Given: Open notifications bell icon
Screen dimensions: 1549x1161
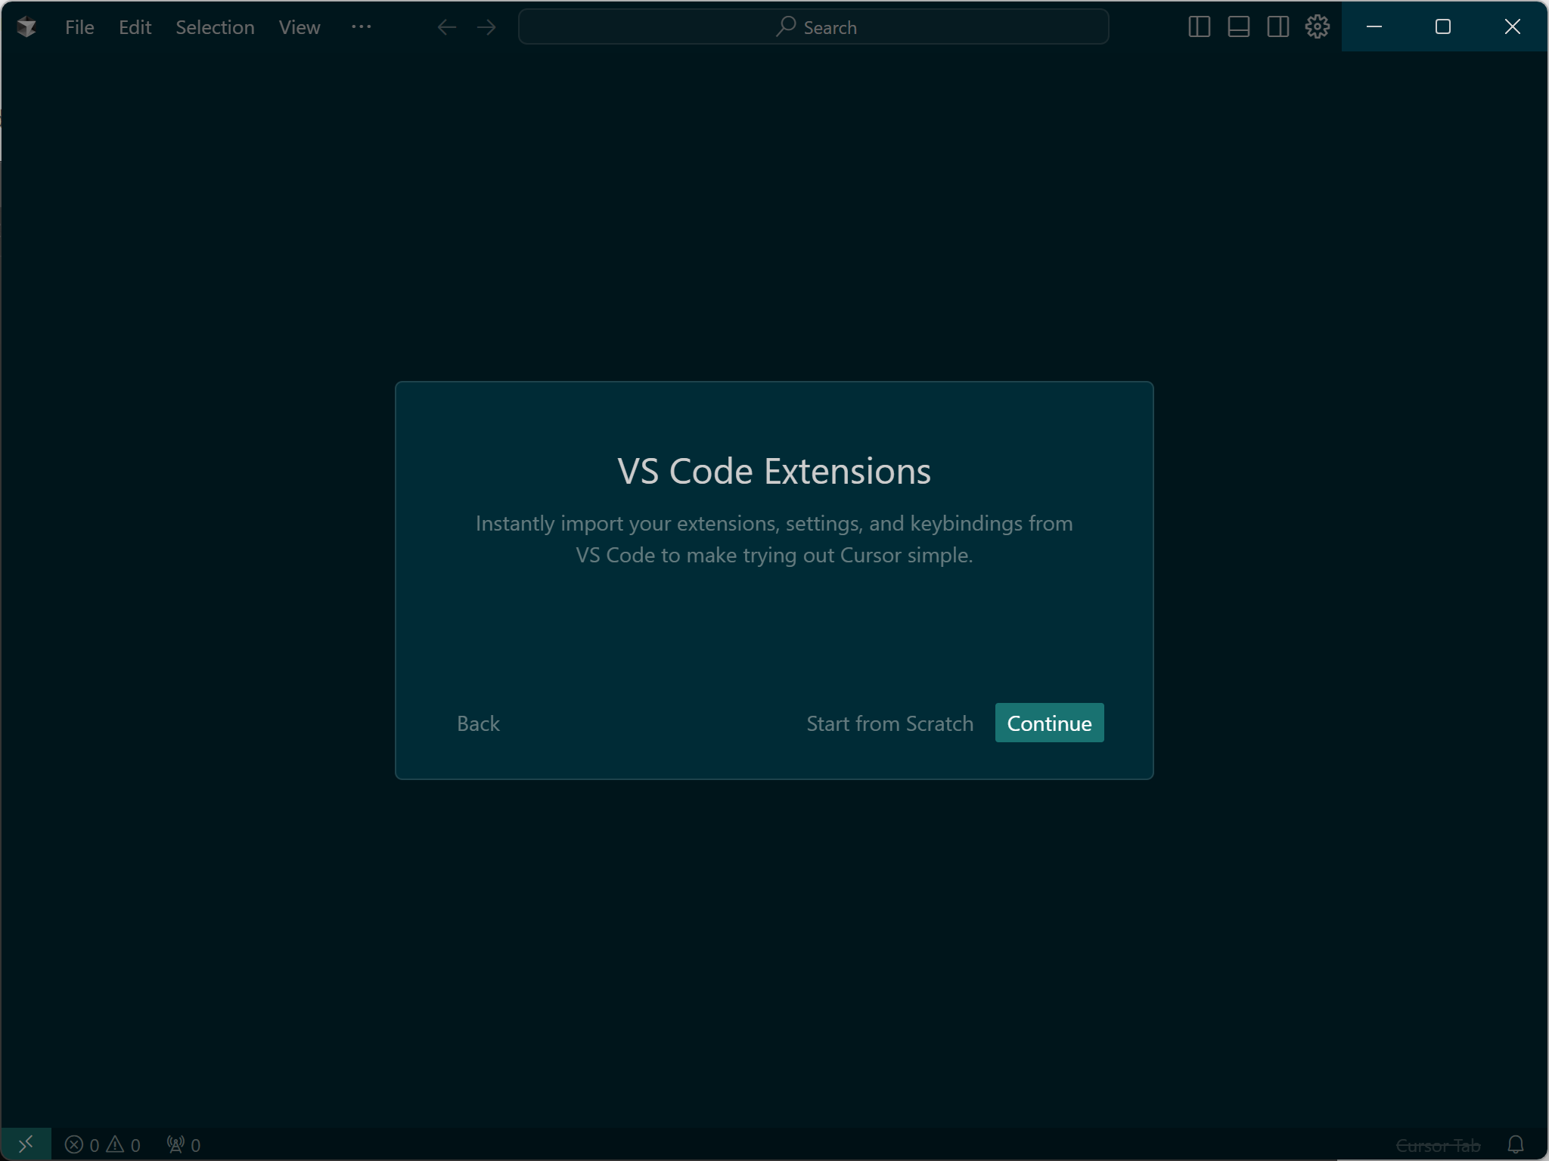Looking at the screenshot, I should point(1516,1145).
